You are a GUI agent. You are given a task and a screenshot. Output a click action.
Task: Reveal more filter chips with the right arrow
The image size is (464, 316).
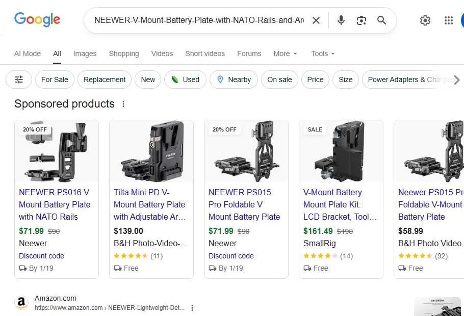click(x=457, y=80)
